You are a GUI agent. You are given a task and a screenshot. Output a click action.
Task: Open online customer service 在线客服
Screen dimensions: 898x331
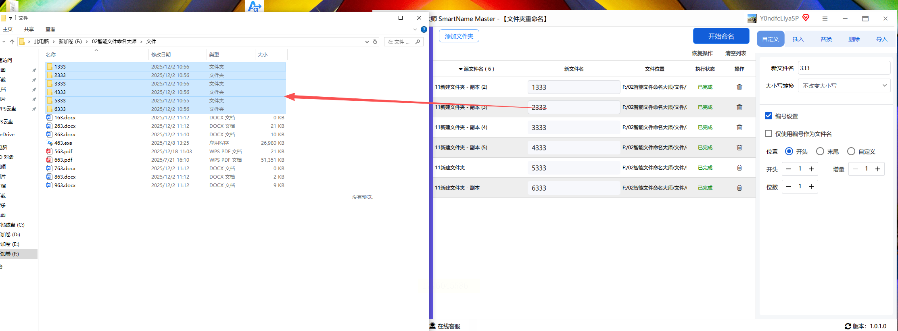tap(445, 326)
